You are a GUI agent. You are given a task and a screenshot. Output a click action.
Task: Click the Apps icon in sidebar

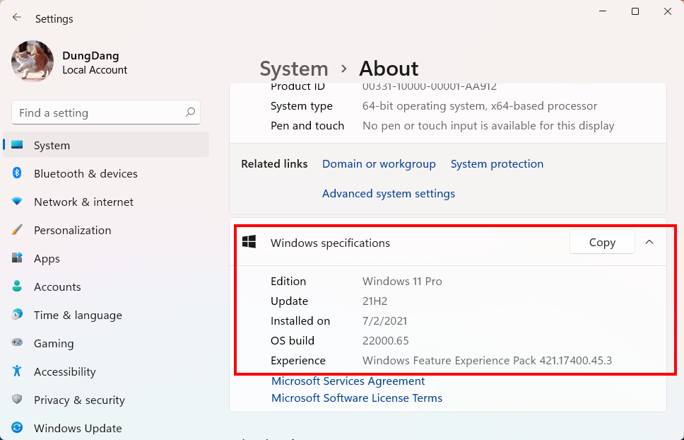(x=17, y=258)
